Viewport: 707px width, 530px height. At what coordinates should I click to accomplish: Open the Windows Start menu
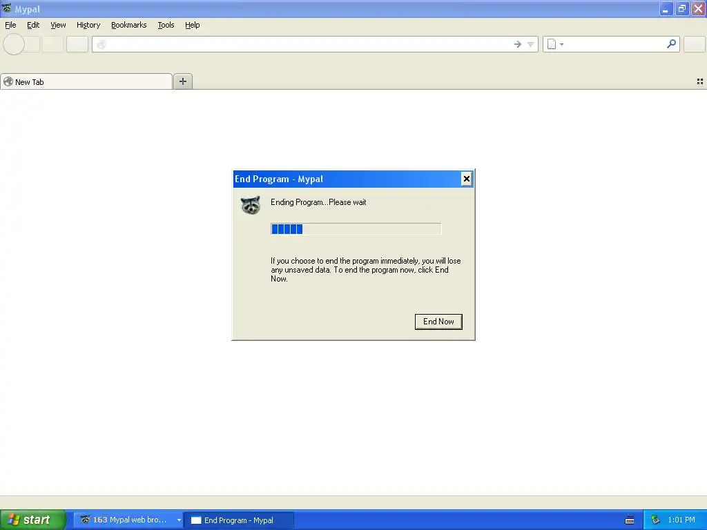pyautogui.click(x=33, y=520)
